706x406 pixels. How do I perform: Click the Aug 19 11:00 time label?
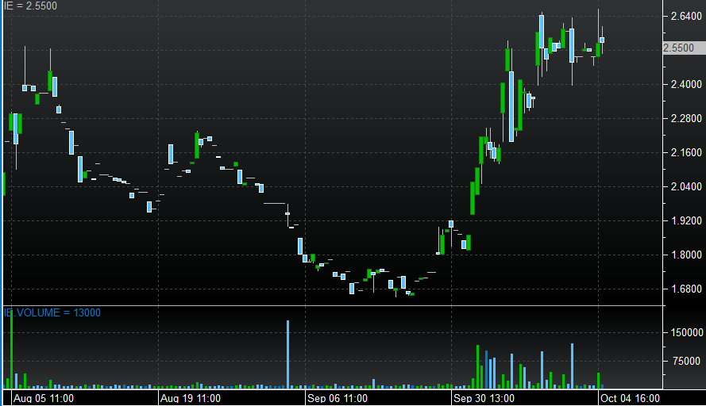[191, 397]
